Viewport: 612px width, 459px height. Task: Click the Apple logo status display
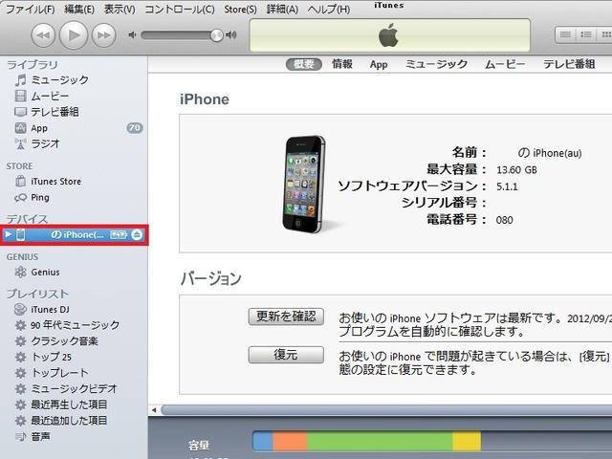tap(389, 35)
